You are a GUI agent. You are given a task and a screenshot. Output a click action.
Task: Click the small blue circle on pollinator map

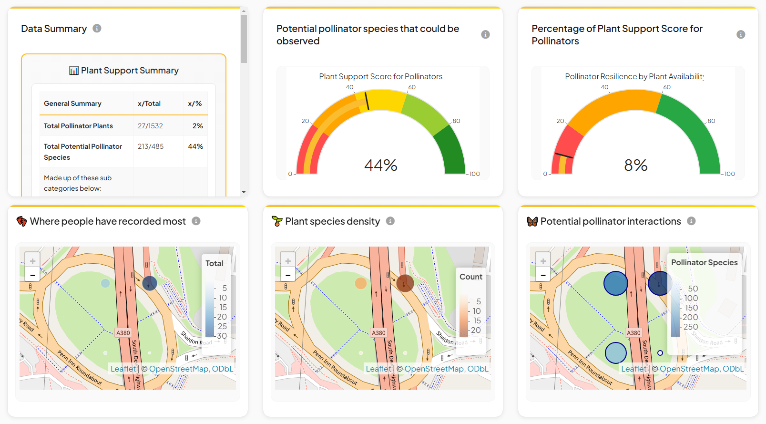pyautogui.click(x=660, y=353)
